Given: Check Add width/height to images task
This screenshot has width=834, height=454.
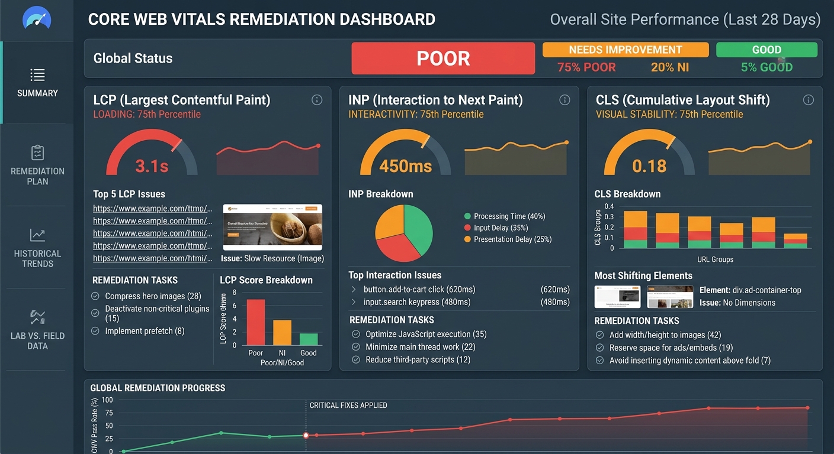Looking at the screenshot, I should coord(599,335).
